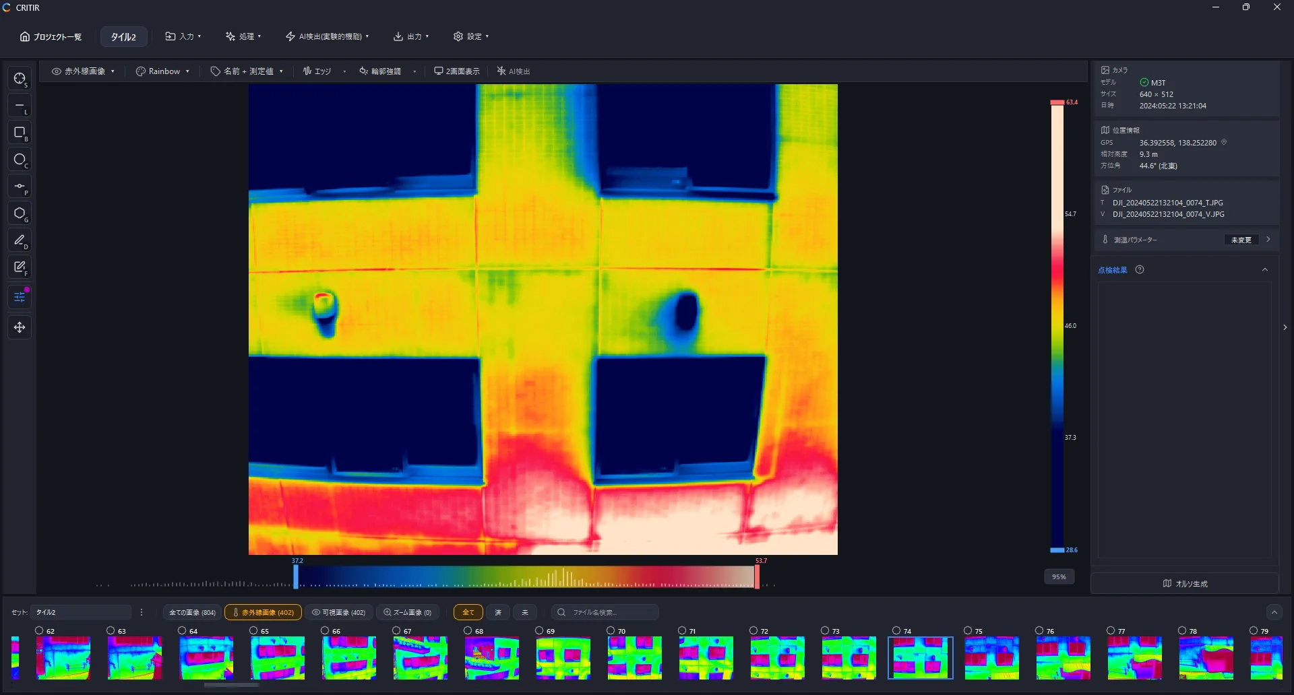The width and height of the screenshot is (1294, 695).
Task: Collapse the 点検結果 section
Action: click(x=1265, y=270)
